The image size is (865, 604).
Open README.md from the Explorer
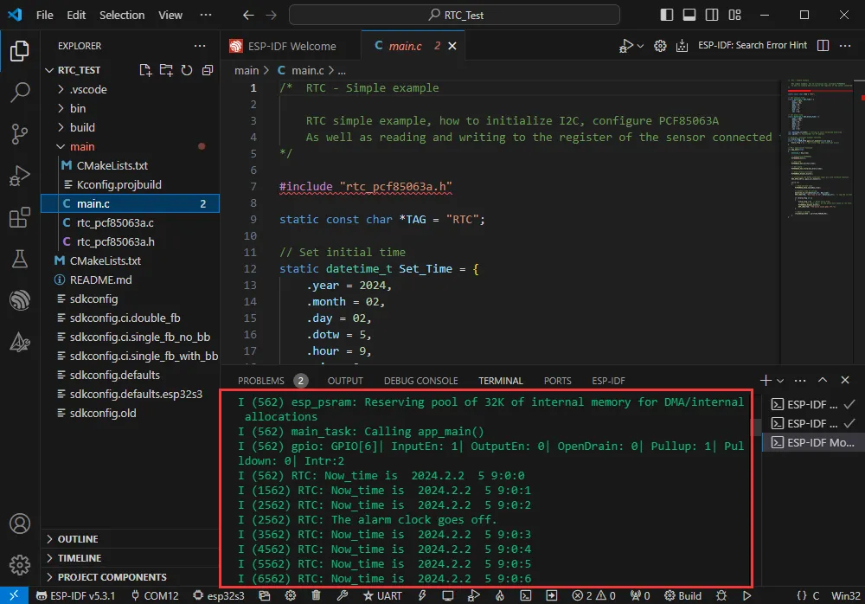pyautogui.click(x=101, y=280)
